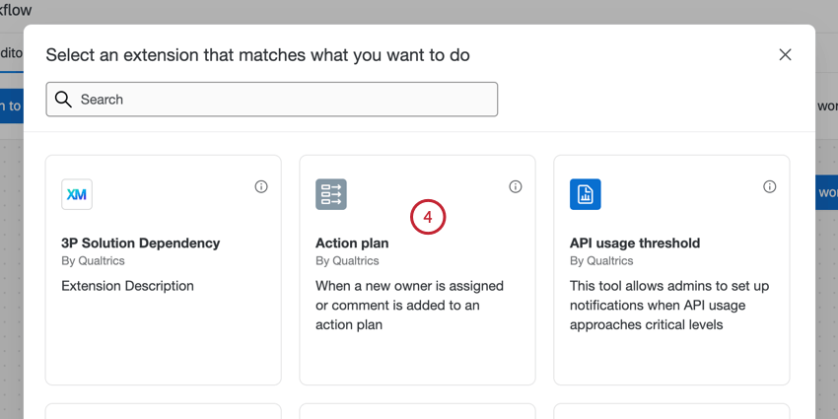Click the XM logo on 3P Solution Dependency

click(x=77, y=194)
